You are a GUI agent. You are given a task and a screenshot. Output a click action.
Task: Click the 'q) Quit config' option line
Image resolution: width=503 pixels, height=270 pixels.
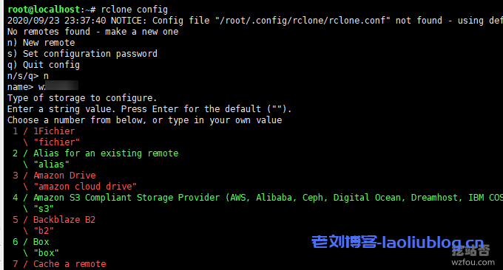[x=44, y=65]
